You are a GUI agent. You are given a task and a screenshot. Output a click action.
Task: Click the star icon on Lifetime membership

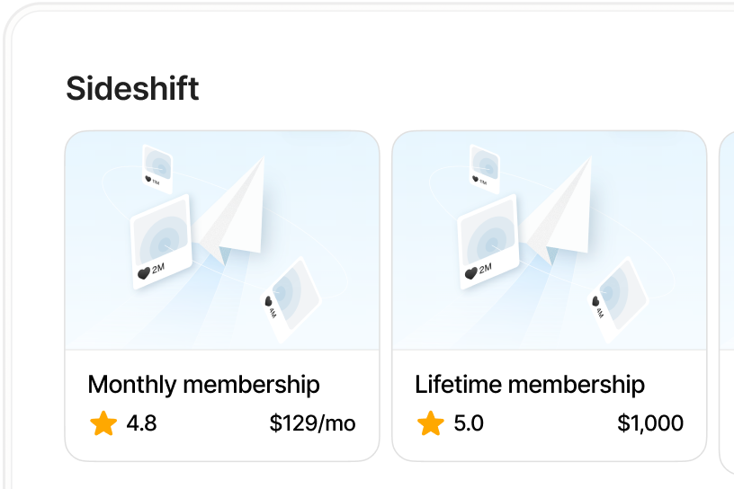coord(432,423)
